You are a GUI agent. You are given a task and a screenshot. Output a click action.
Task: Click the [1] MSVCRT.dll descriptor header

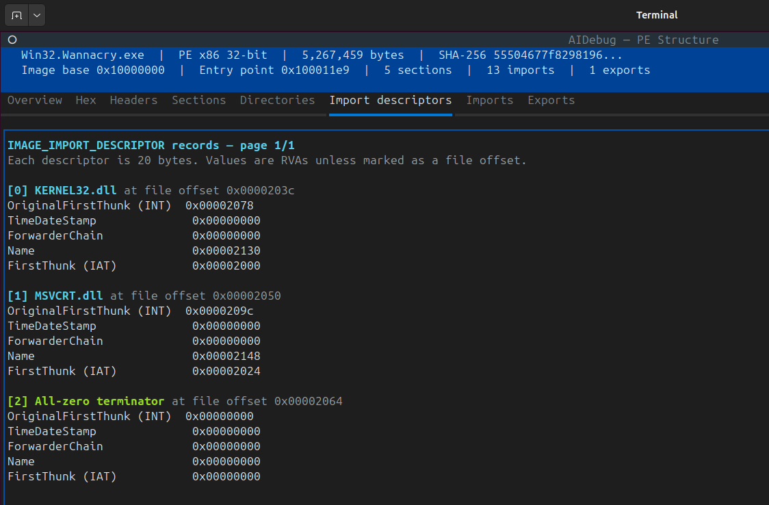click(55, 296)
